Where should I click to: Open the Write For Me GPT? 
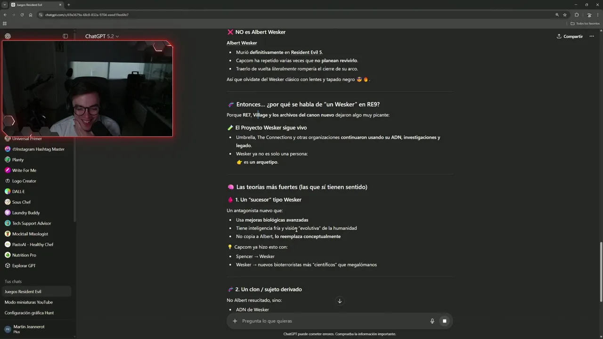tap(38, 170)
